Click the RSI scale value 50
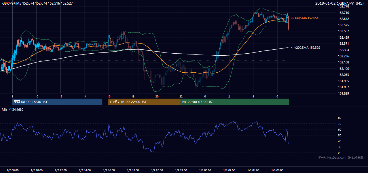This screenshot has height=173, width=368. 339,135
